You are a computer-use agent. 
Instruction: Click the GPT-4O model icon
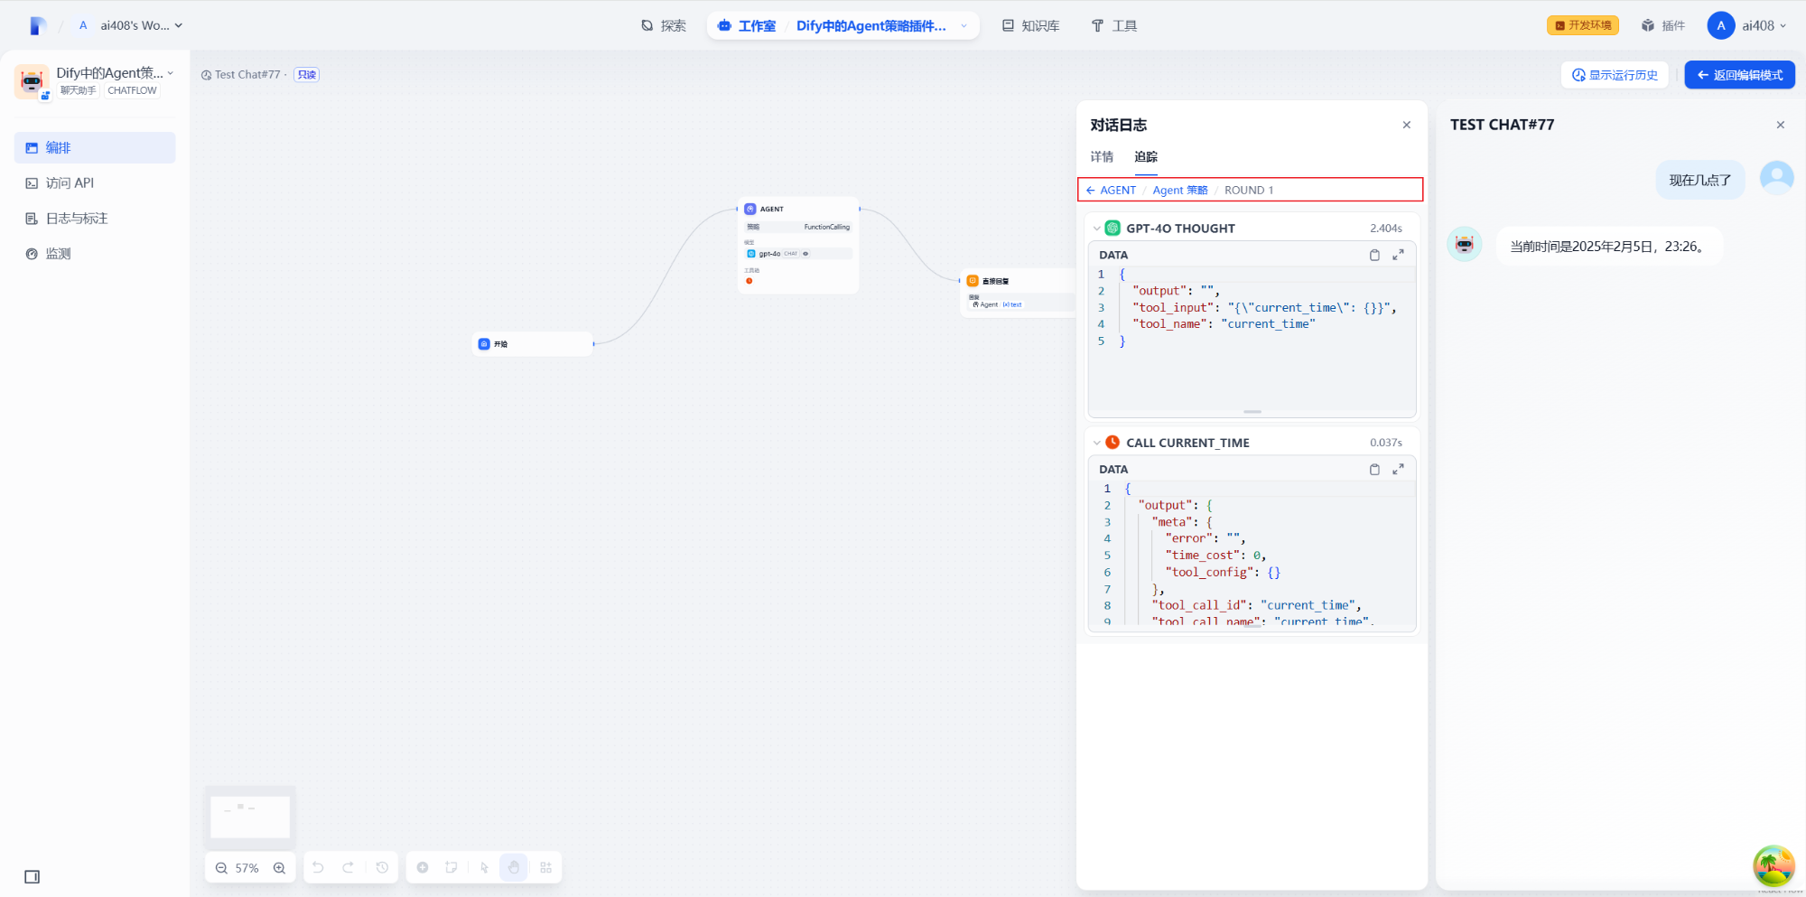[1112, 229]
